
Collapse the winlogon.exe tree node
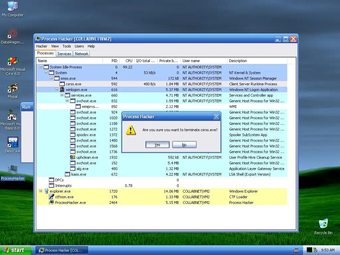click(56, 89)
